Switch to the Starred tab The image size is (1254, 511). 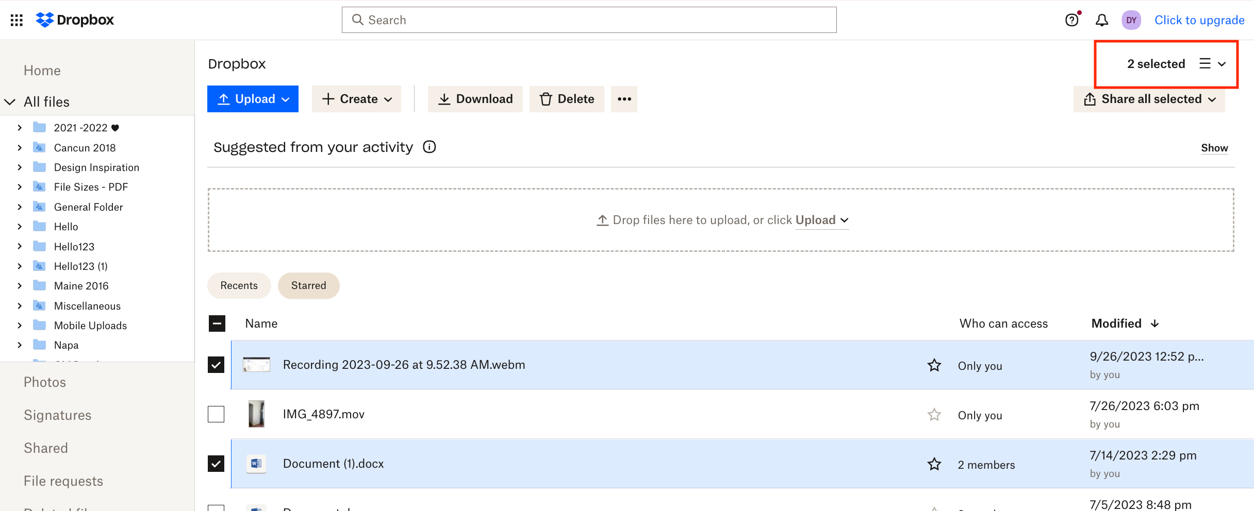point(308,285)
